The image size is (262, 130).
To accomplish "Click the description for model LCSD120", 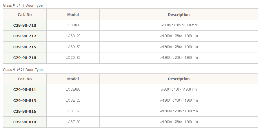I will 179,36.
